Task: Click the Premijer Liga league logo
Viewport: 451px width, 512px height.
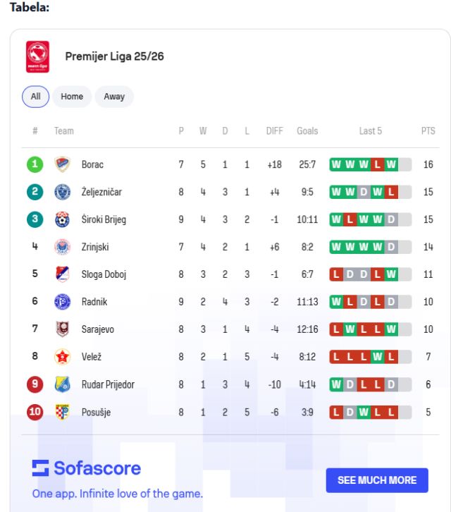Action: pyautogui.click(x=37, y=56)
